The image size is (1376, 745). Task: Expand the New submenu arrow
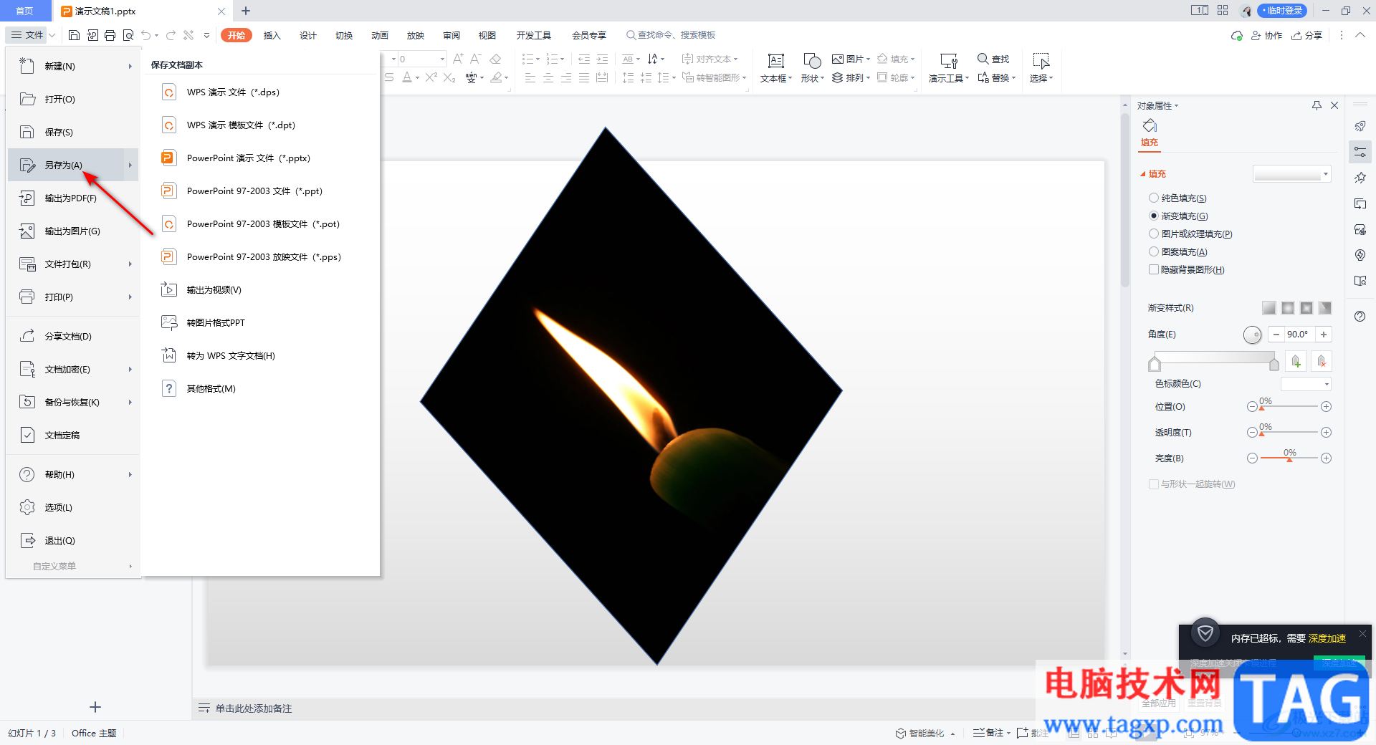130,66
